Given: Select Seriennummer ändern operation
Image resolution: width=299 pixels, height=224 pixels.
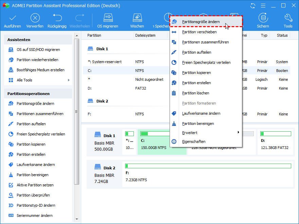Looking at the screenshot, I should tap(35, 216).
